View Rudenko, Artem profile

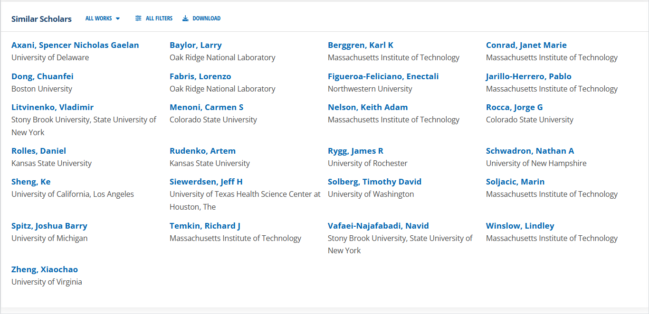coord(202,151)
